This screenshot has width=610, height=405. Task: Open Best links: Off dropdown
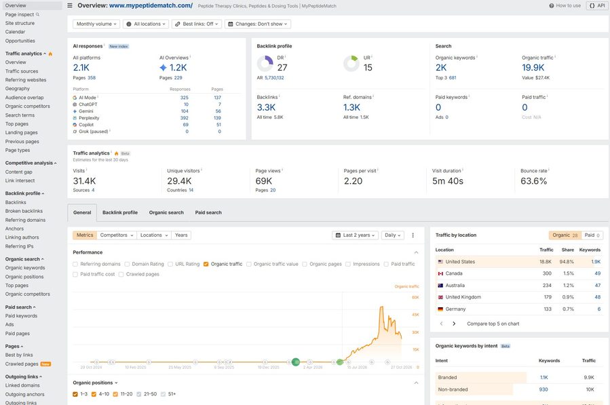coord(197,24)
